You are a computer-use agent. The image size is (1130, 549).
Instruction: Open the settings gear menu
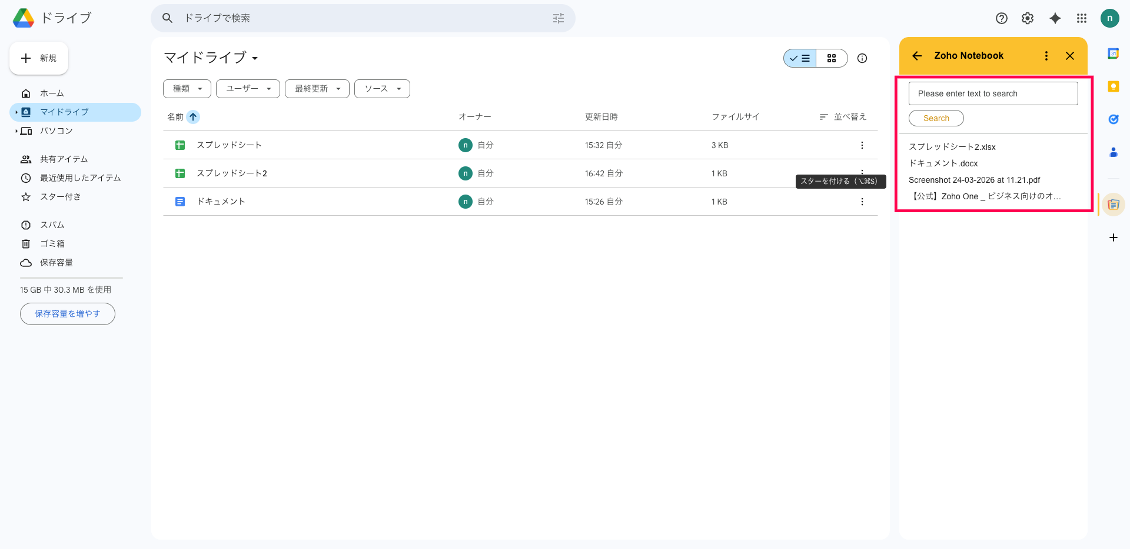pos(1028,18)
